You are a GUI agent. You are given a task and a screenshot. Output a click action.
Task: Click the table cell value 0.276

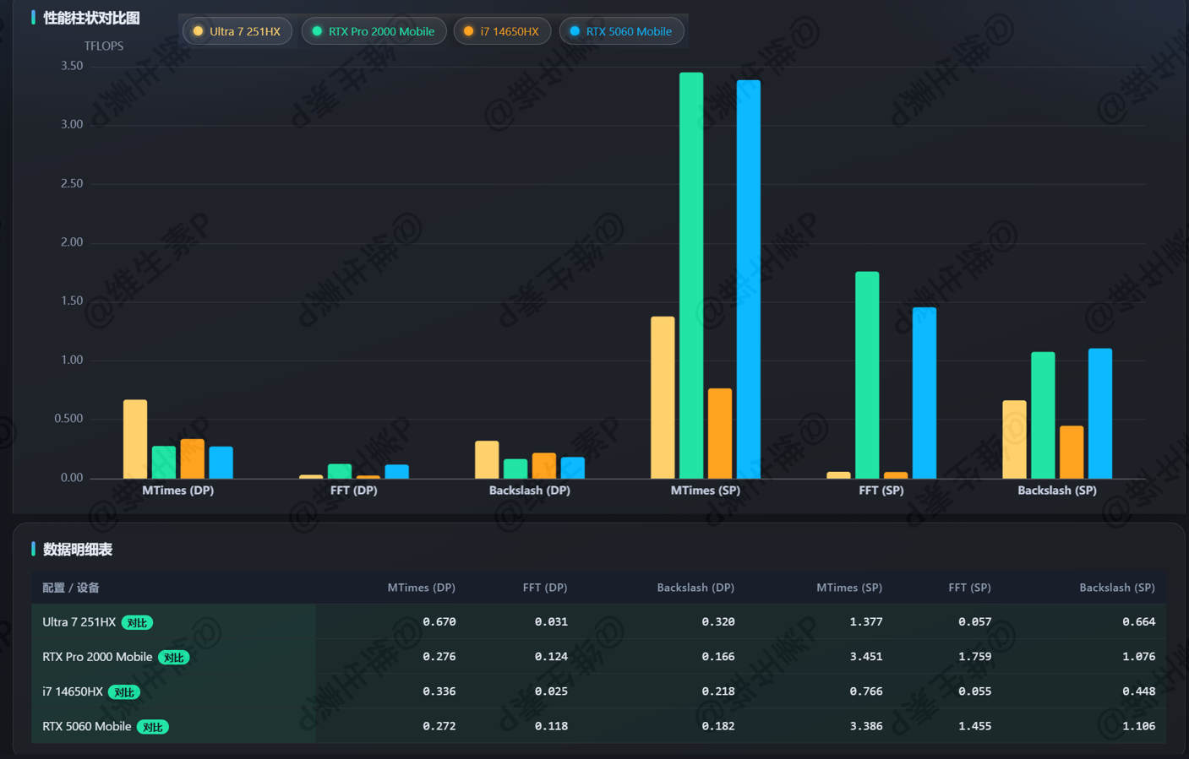pyautogui.click(x=439, y=657)
